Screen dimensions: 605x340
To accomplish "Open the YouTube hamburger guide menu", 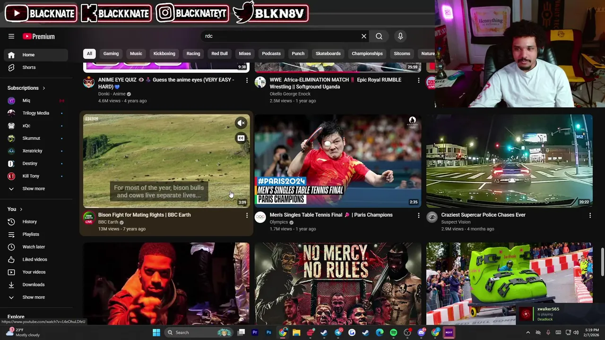I will (x=11, y=36).
